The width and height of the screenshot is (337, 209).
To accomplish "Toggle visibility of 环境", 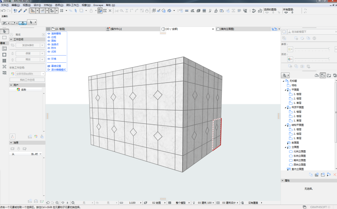I will [x=49, y=59].
